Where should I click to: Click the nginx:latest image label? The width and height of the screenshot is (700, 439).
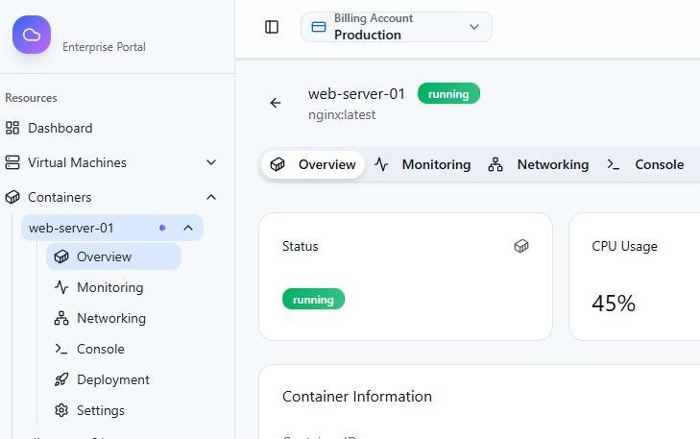tap(342, 114)
